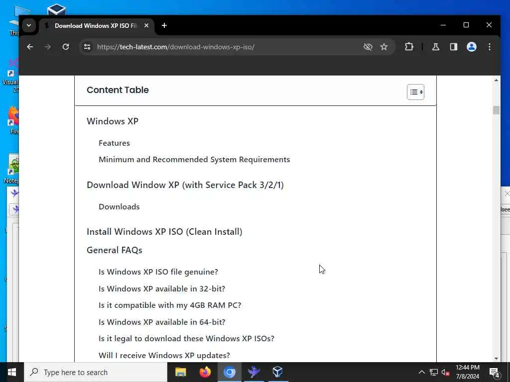The width and height of the screenshot is (510, 382).
Task: Go back to the previous page
Action: [30, 47]
